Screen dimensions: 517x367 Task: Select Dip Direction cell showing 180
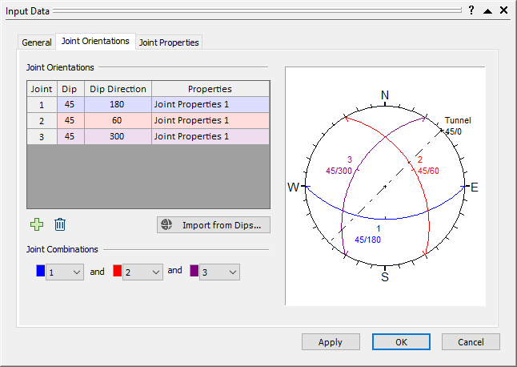pyautogui.click(x=118, y=104)
